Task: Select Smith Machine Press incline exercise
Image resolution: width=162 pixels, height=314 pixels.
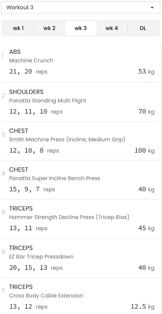Action: pos(67,139)
